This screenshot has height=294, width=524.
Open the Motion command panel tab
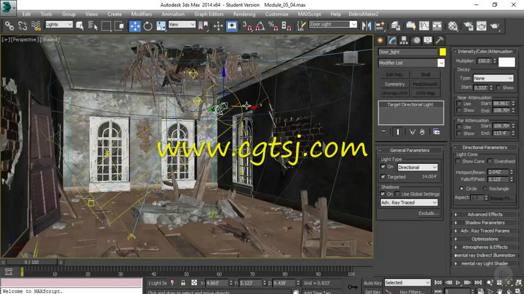[x=416, y=41]
